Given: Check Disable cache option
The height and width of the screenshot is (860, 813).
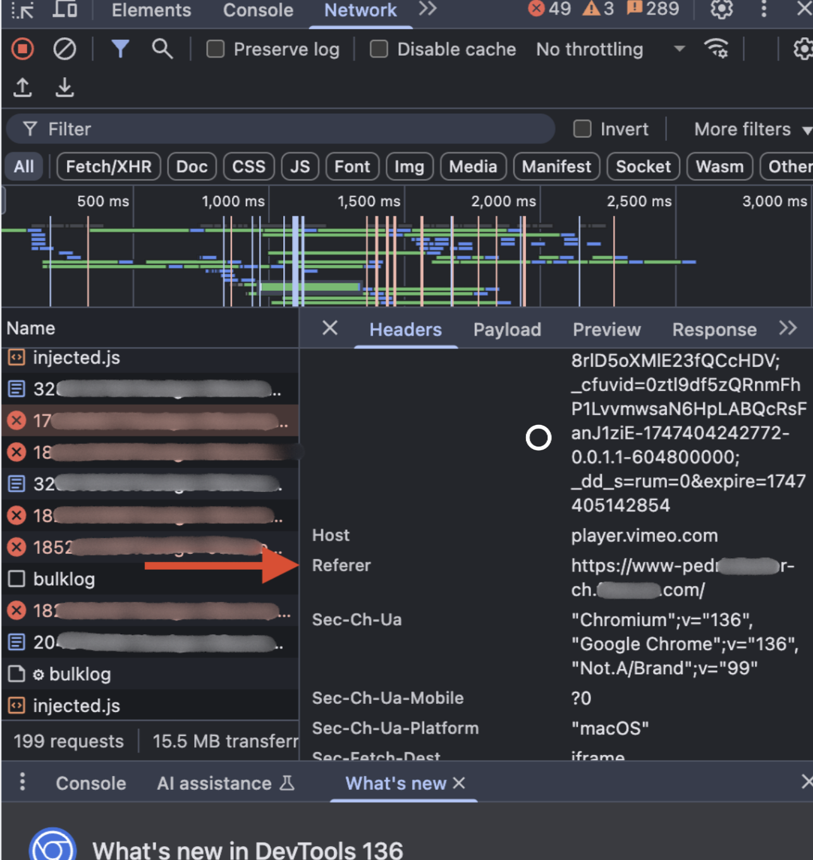Looking at the screenshot, I should coord(379,49).
